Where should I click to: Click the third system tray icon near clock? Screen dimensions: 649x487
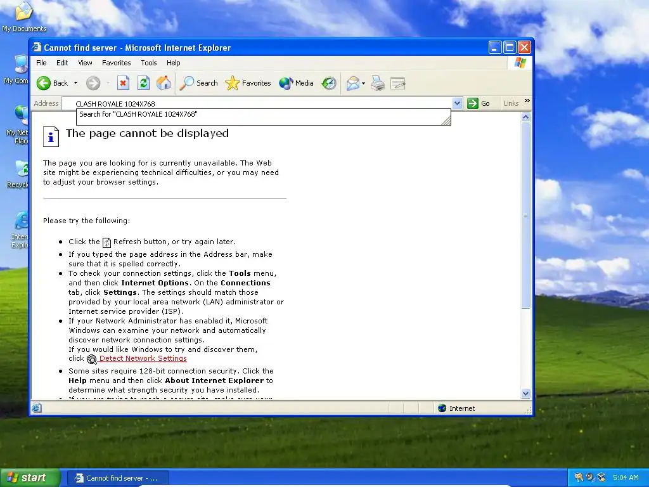point(601,477)
